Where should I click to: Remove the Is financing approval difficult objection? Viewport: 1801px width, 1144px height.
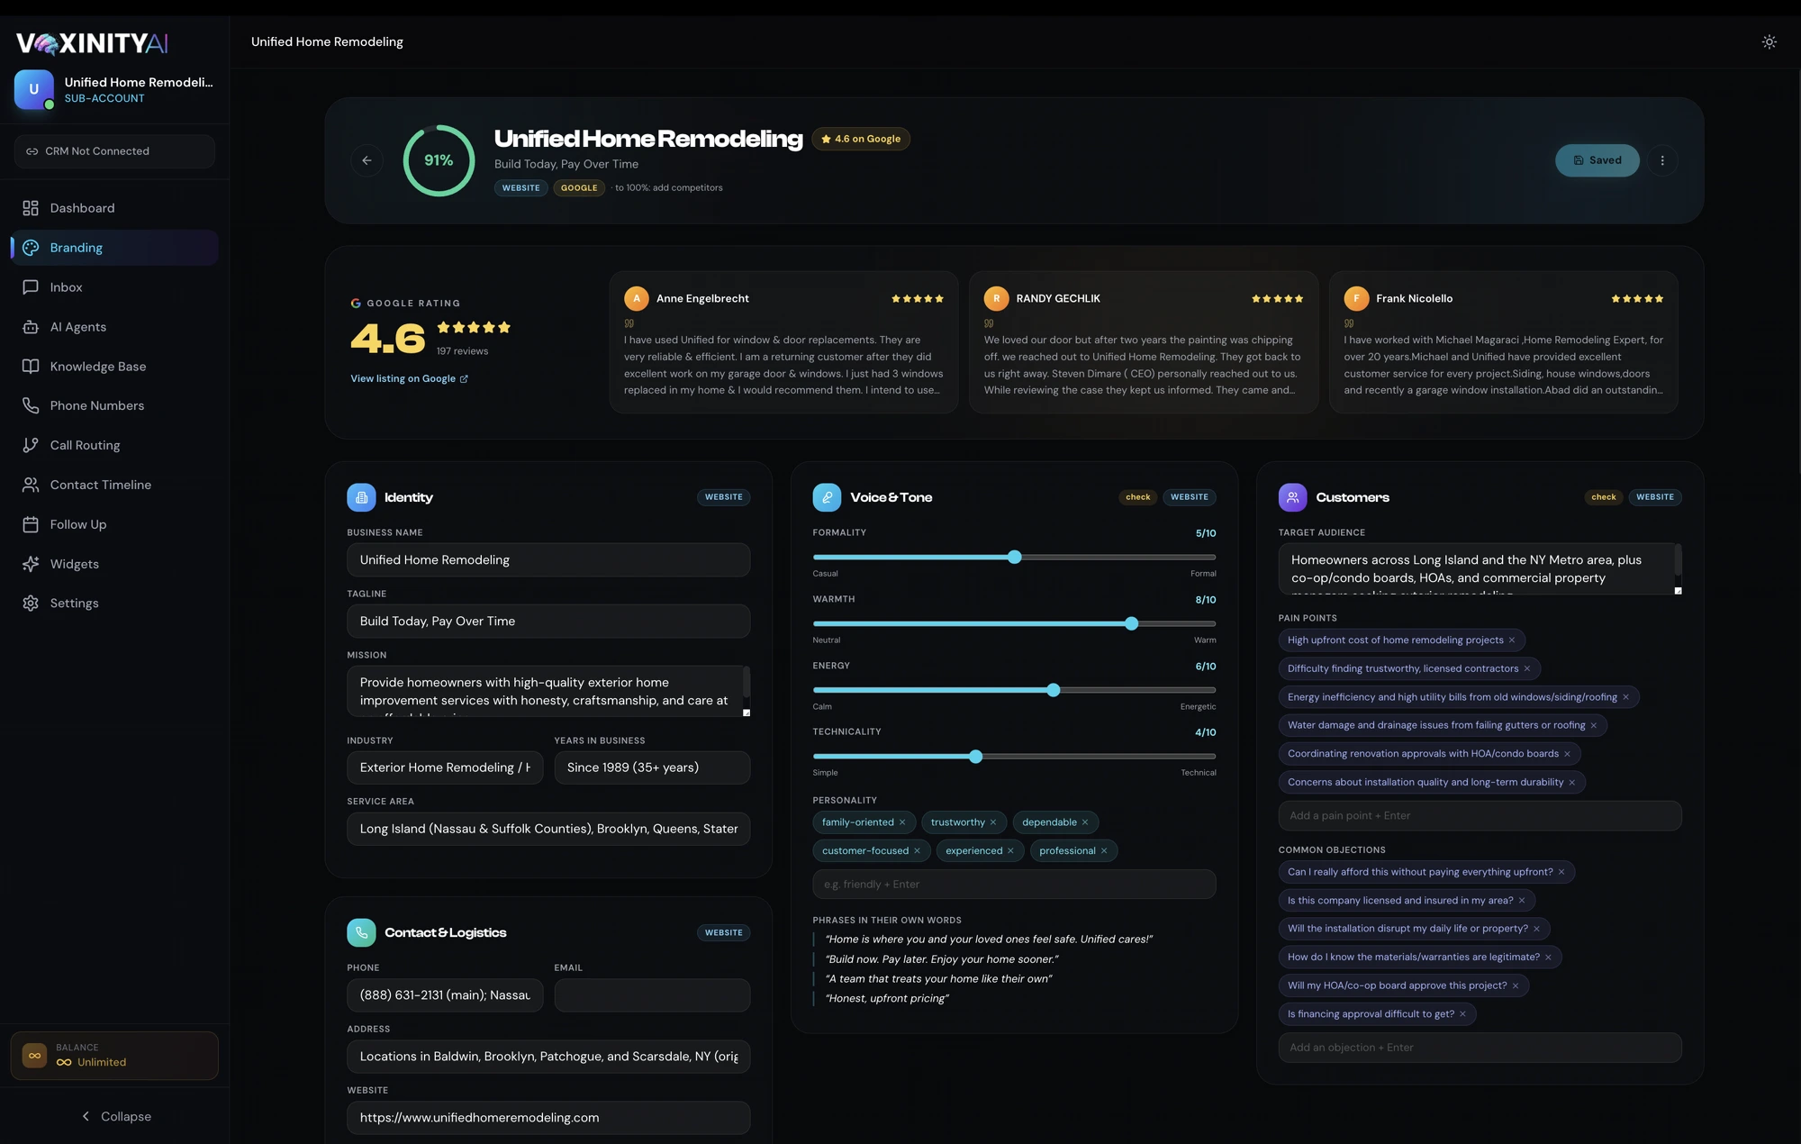pyautogui.click(x=1462, y=1014)
